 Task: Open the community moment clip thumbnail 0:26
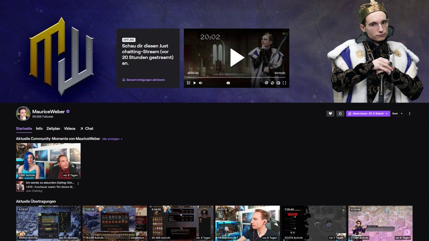click(x=48, y=161)
